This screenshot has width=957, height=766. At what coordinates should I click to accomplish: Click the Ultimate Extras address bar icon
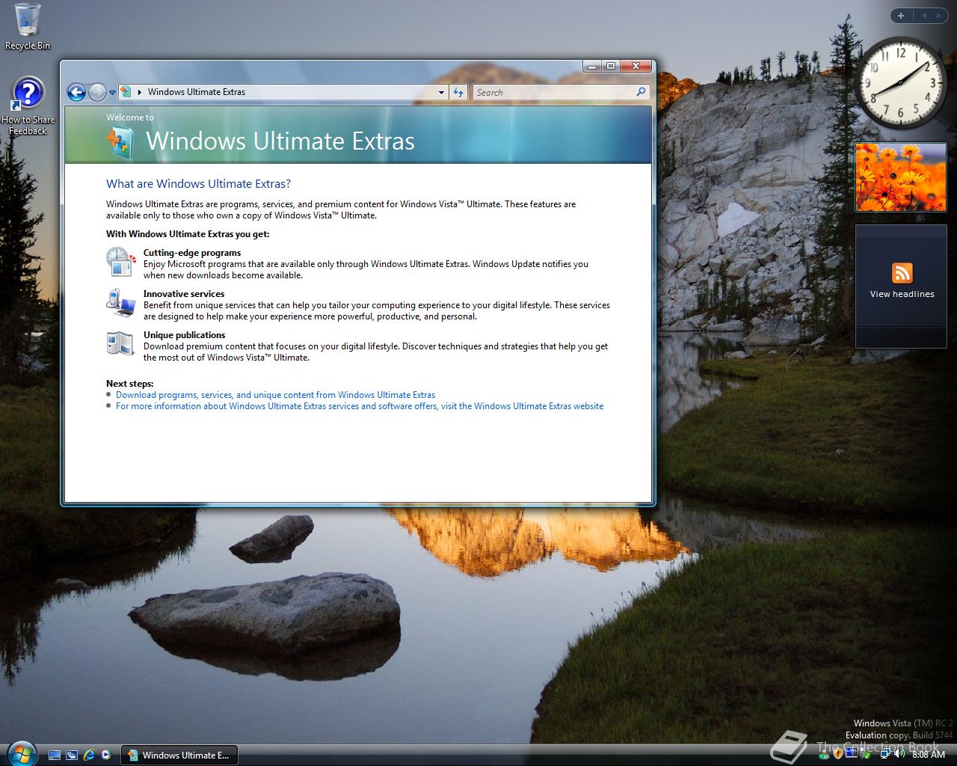[x=126, y=92]
